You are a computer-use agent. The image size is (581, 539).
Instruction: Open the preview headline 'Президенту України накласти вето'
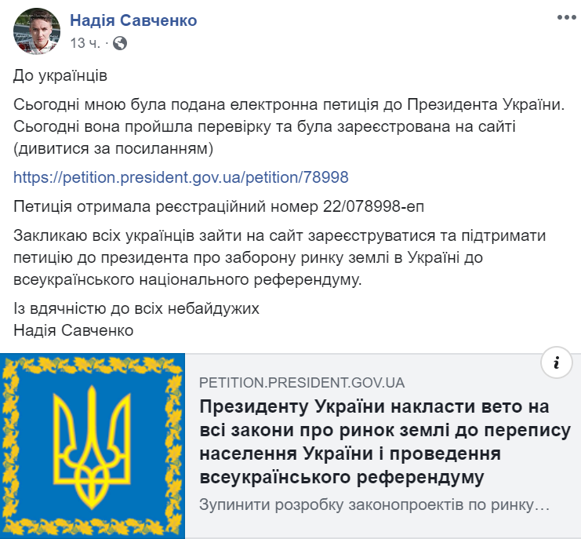pos(375,407)
